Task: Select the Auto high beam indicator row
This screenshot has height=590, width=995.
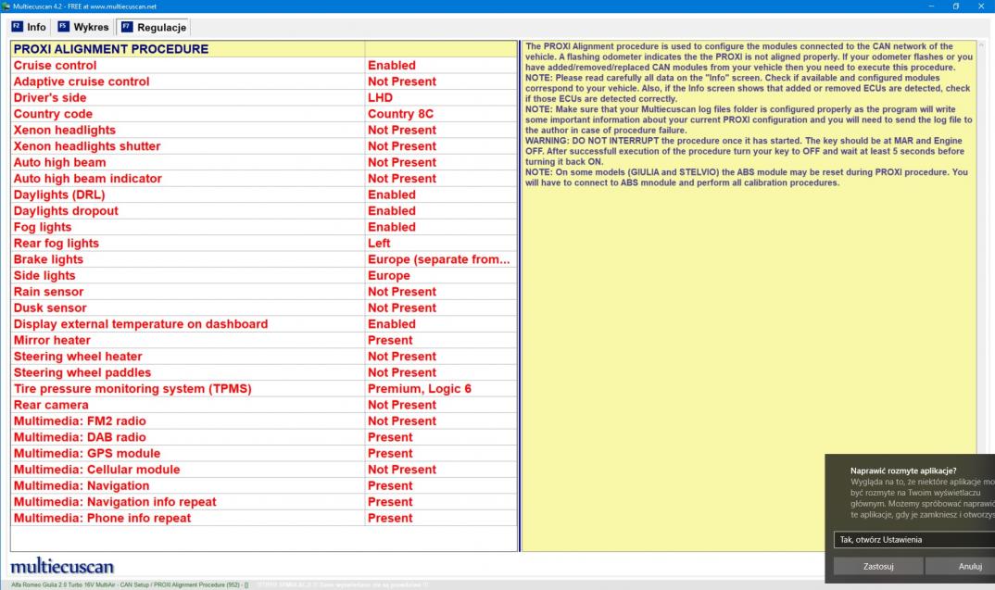Action: tap(264, 178)
